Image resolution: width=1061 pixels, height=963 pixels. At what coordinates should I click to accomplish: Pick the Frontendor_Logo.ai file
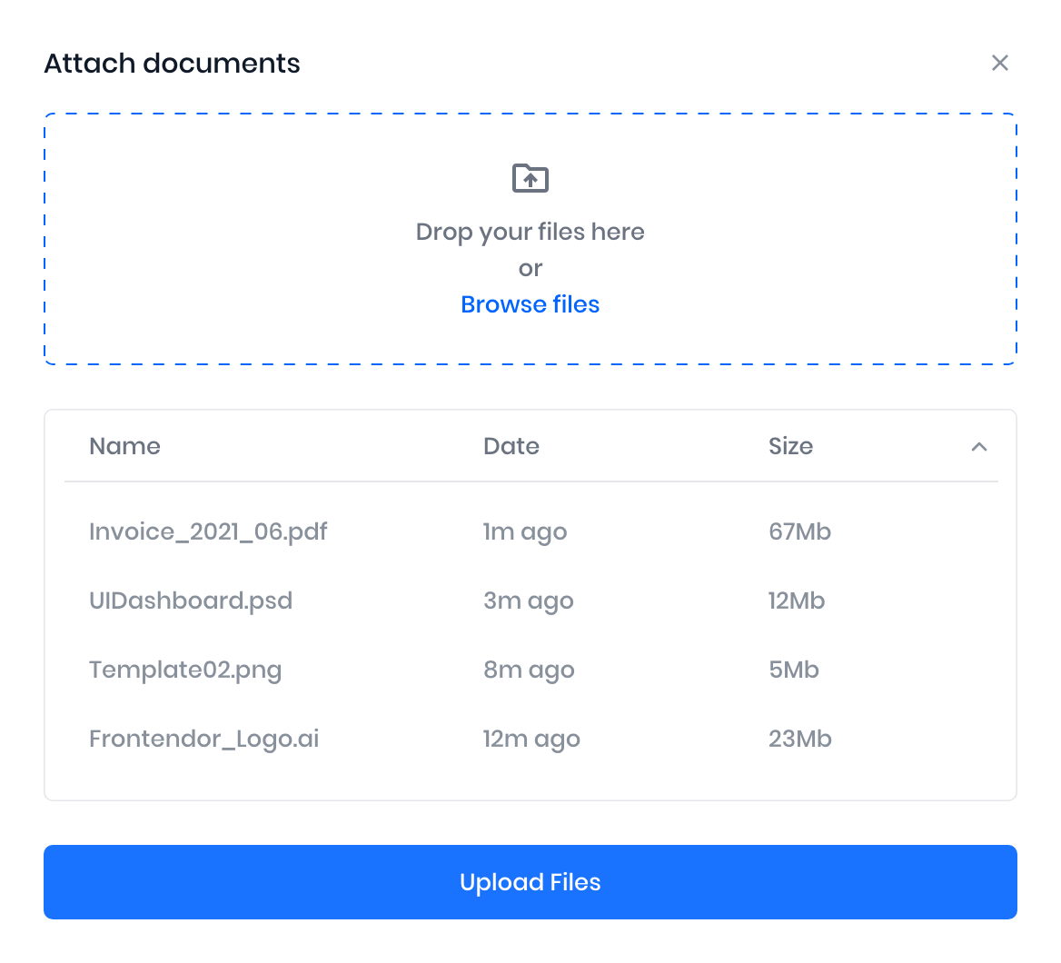click(x=204, y=739)
